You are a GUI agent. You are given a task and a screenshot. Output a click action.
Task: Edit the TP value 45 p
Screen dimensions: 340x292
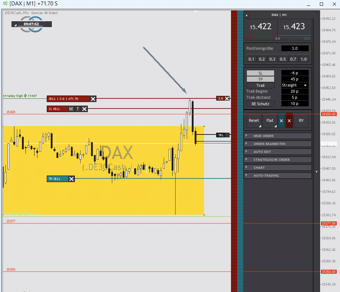(x=295, y=79)
